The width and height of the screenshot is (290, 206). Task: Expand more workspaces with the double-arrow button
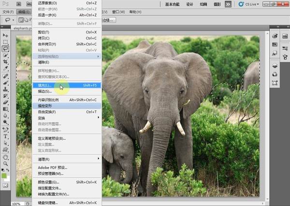[228, 4]
